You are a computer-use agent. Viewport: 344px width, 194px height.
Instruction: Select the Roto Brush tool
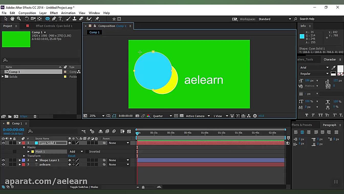pyautogui.click(x=89, y=19)
